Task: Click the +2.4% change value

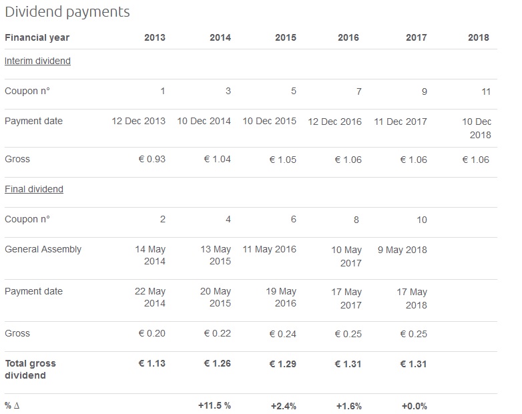Action: [284, 406]
